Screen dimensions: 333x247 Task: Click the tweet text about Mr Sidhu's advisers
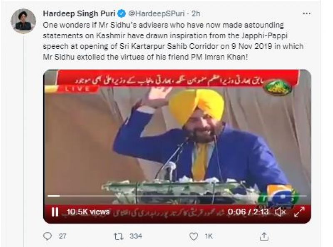173,41
